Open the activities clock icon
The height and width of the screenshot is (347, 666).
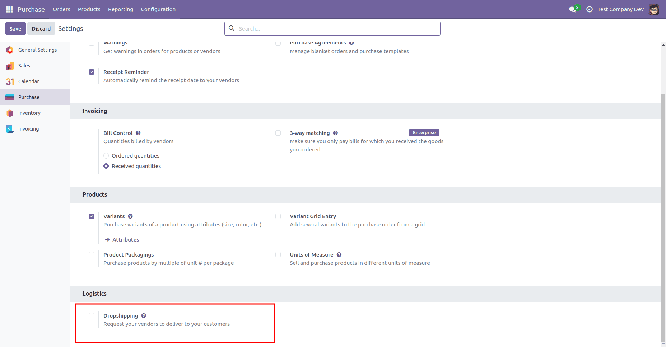[x=589, y=9]
